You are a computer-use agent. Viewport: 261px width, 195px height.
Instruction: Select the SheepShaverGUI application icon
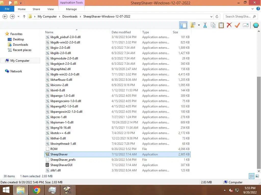[x=47, y=165]
